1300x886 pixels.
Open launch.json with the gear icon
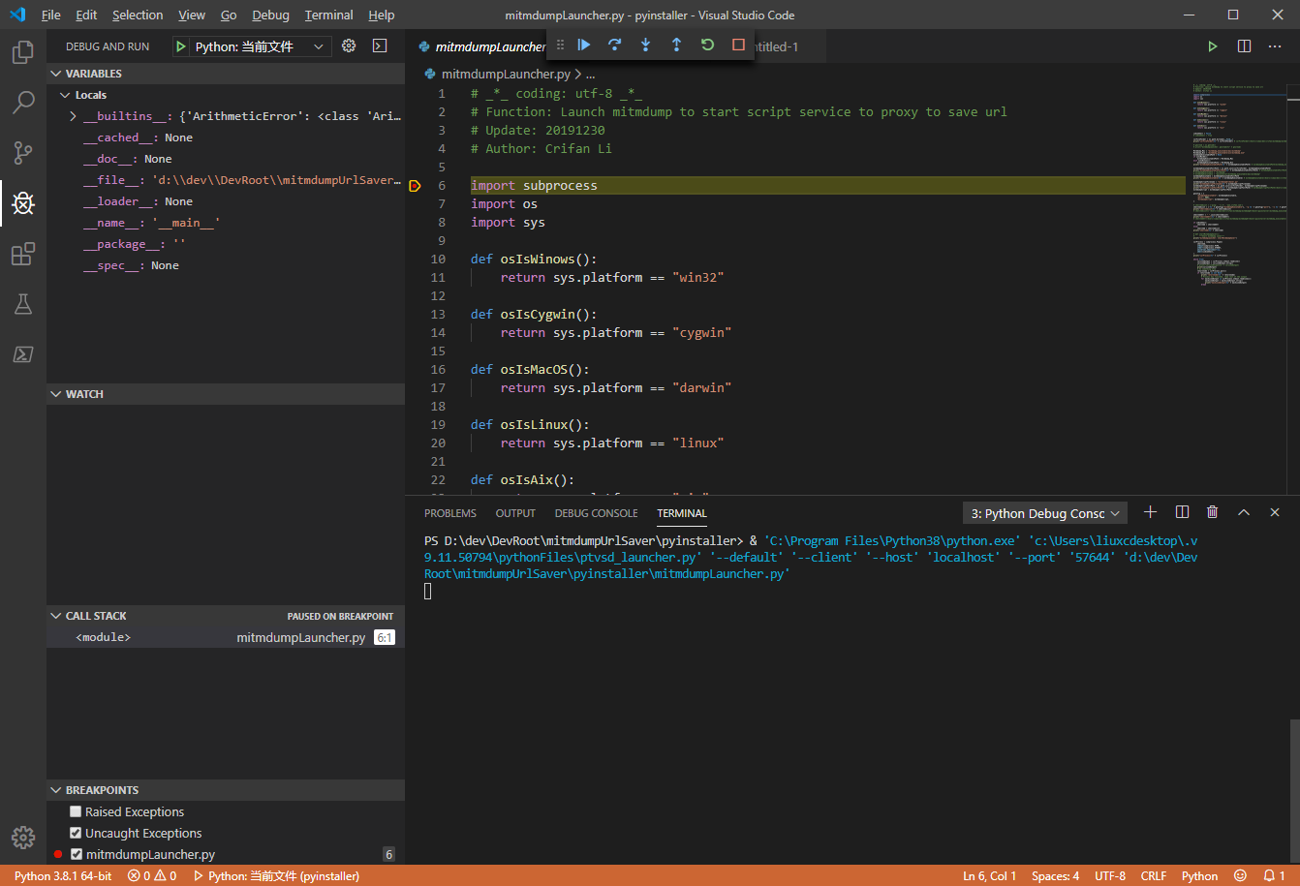coord(349,46)
